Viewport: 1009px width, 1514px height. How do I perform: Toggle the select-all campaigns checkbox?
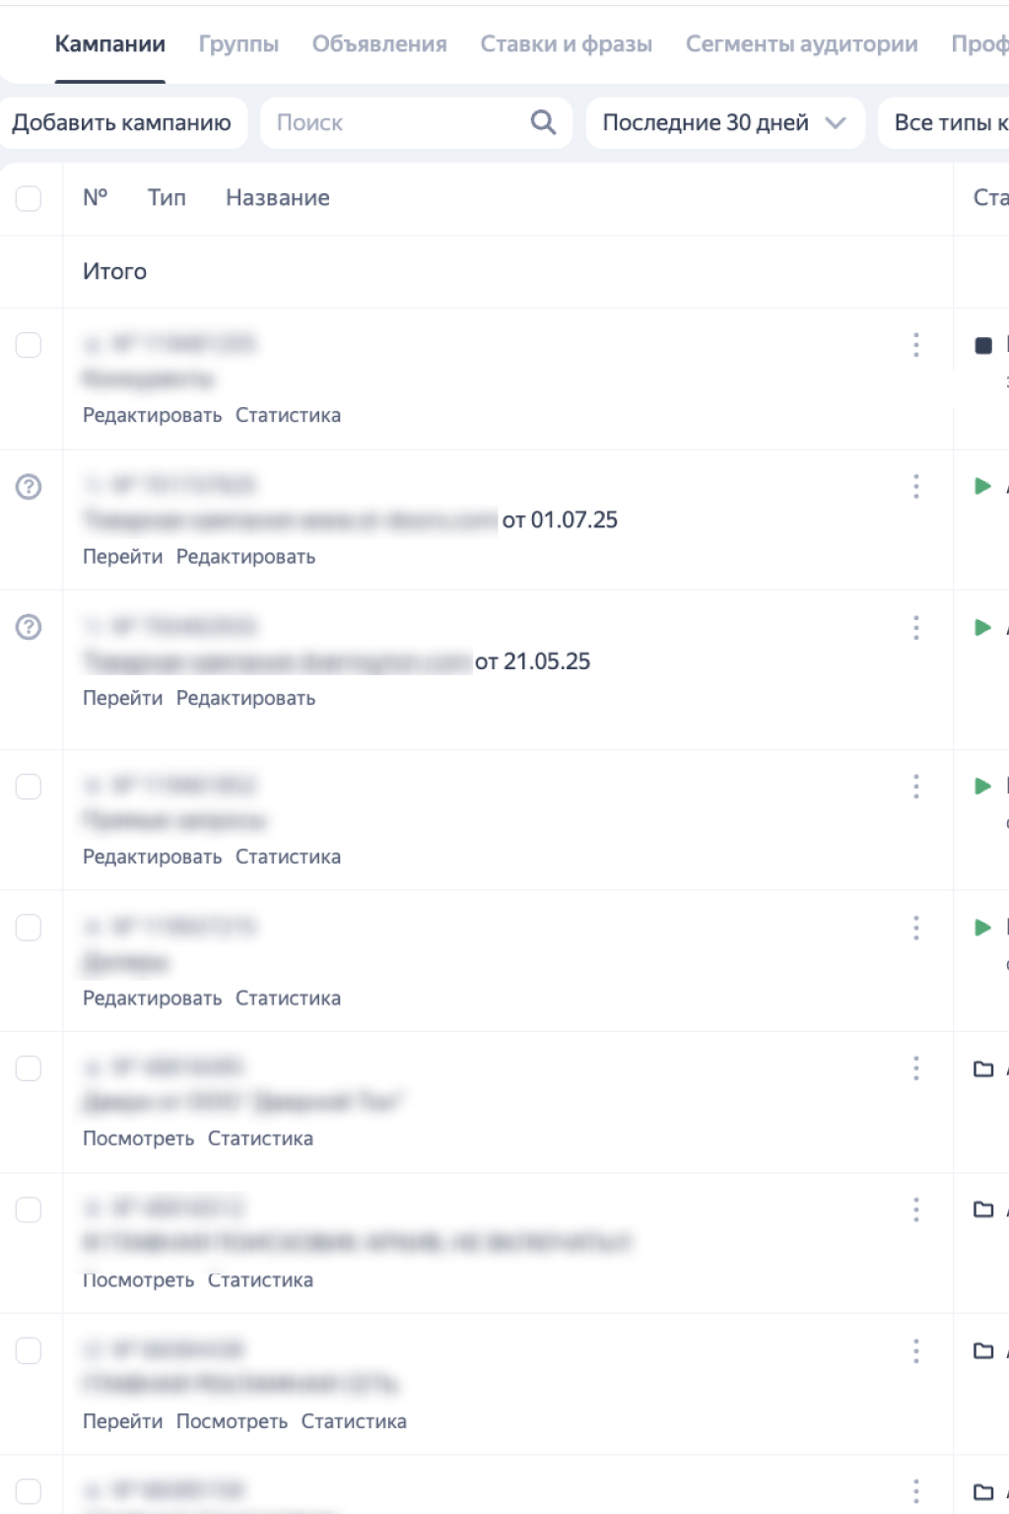pos(29,198)
